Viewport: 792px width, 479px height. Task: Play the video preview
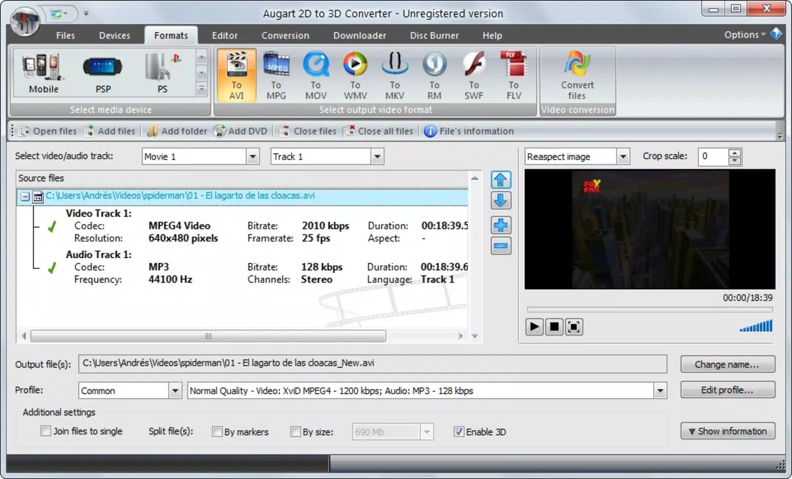coord(534,326)
